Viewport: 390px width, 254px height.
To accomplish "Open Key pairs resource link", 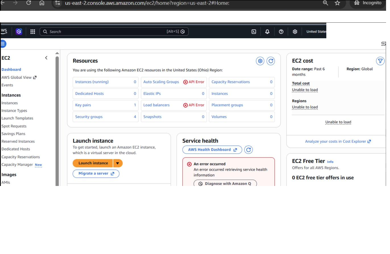I will [x=83, y=105].
